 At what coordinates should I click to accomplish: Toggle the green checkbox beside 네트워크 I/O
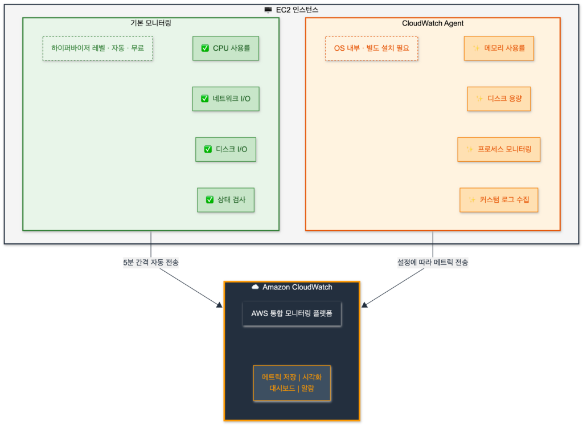click(205, 99)
